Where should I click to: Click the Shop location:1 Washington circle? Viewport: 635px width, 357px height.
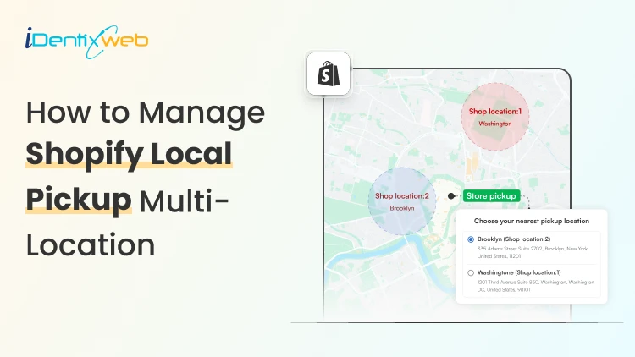[495, 117]
